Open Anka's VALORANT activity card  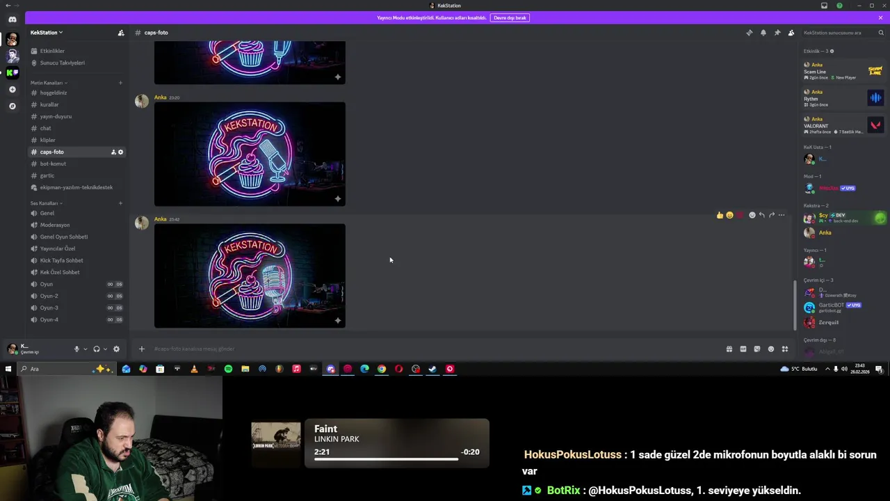(843, 125)
